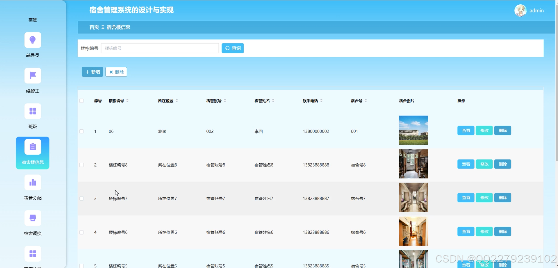Open dorm image thumbnail for 宿舍号6
The height and width of the screenshot is (268, 558).
(x=413, y=231)
